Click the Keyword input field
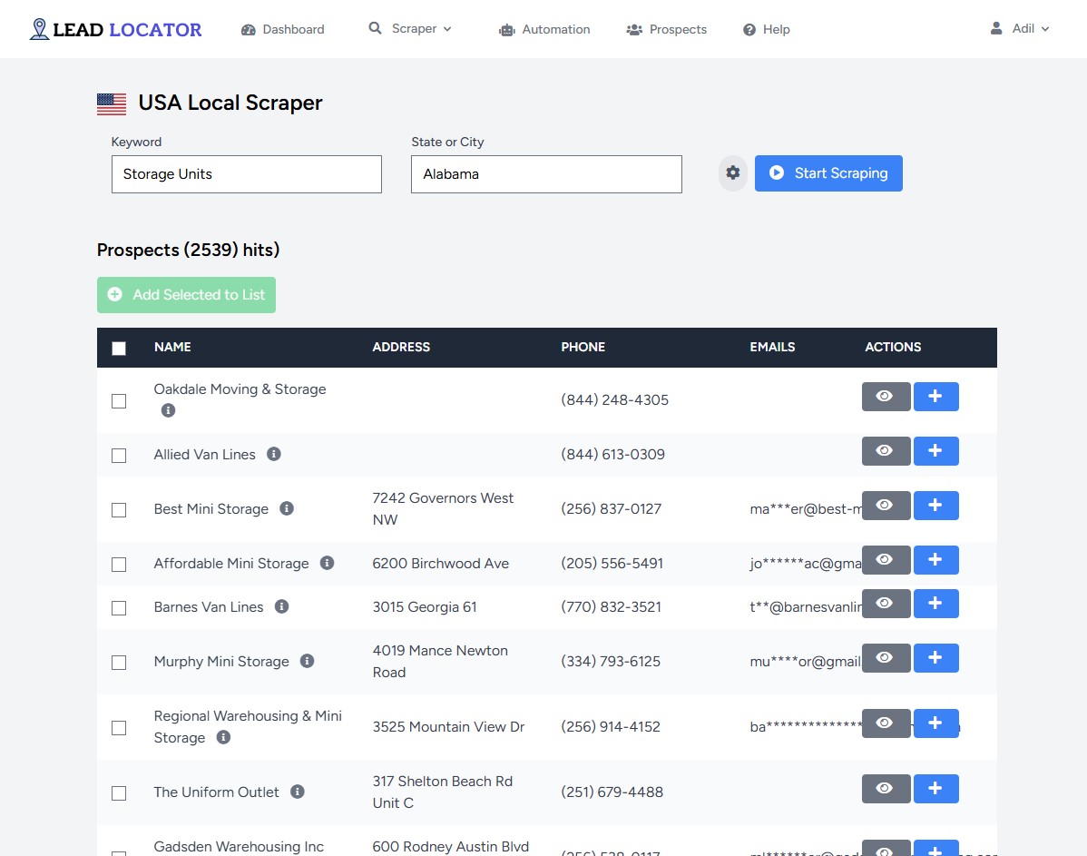 tap(246, 174)
